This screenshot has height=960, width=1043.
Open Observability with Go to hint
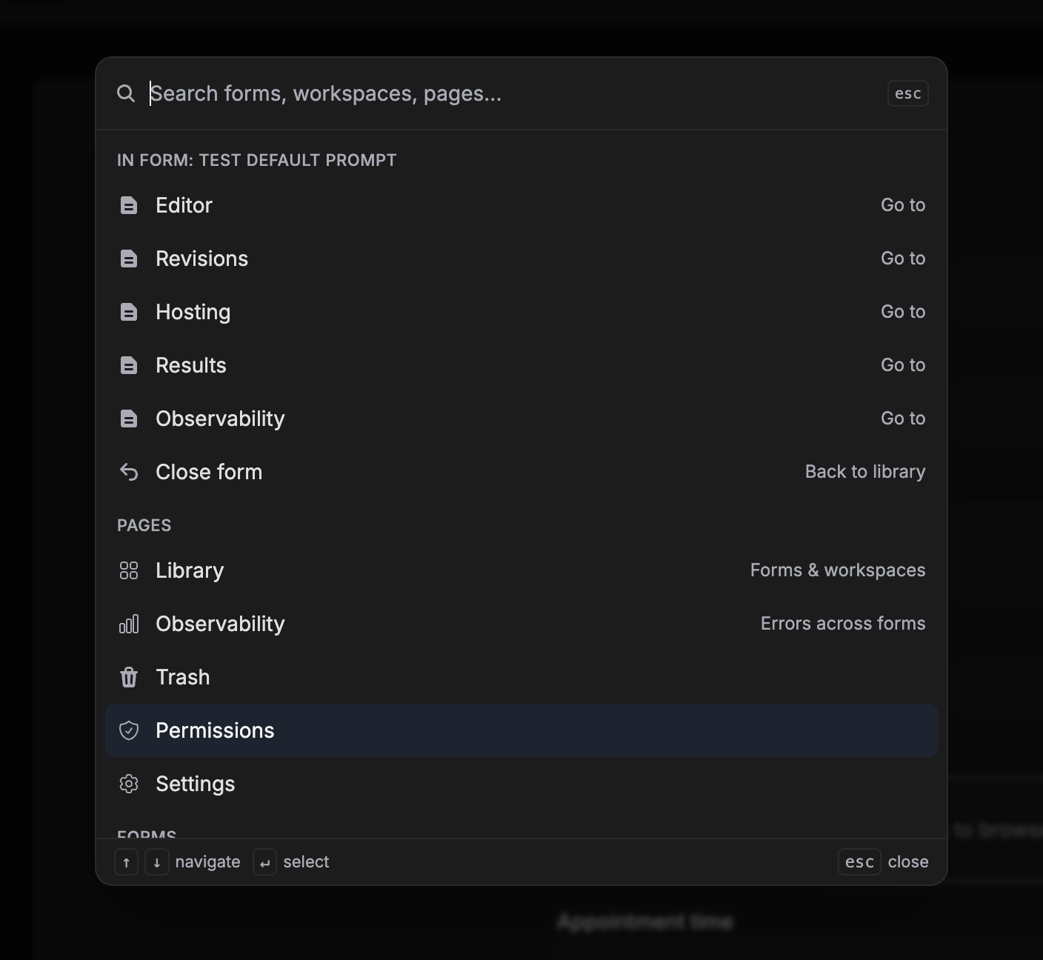tap(521, 419)
